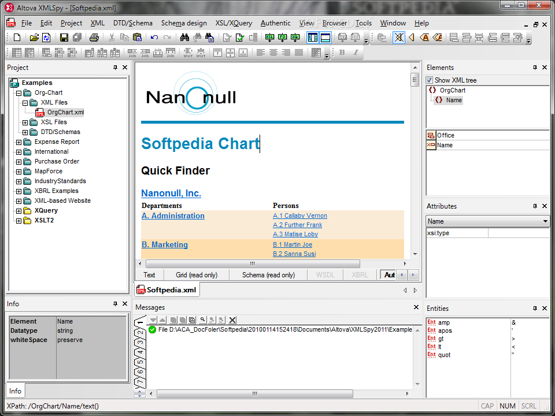Run the XSL transformation icon
The image size is (555, 416).
coord(270,38)
